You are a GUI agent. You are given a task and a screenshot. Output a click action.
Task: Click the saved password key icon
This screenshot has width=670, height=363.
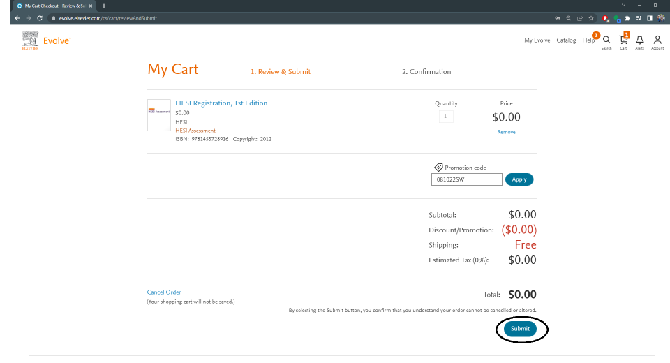click(x=557, y=18)
